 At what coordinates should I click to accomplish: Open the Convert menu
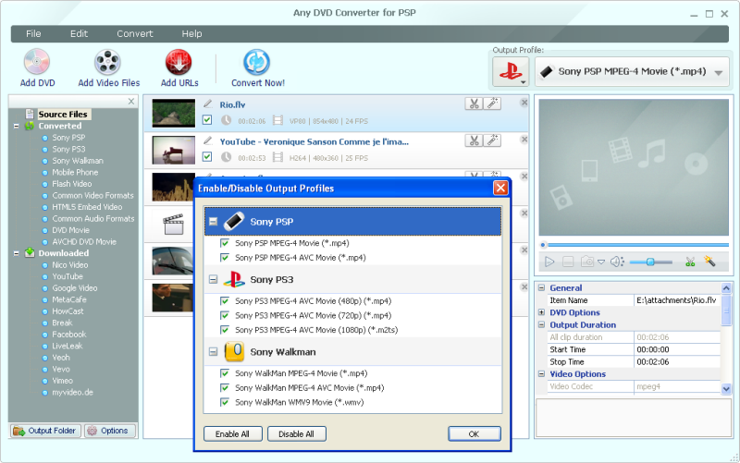pos(135,33)
